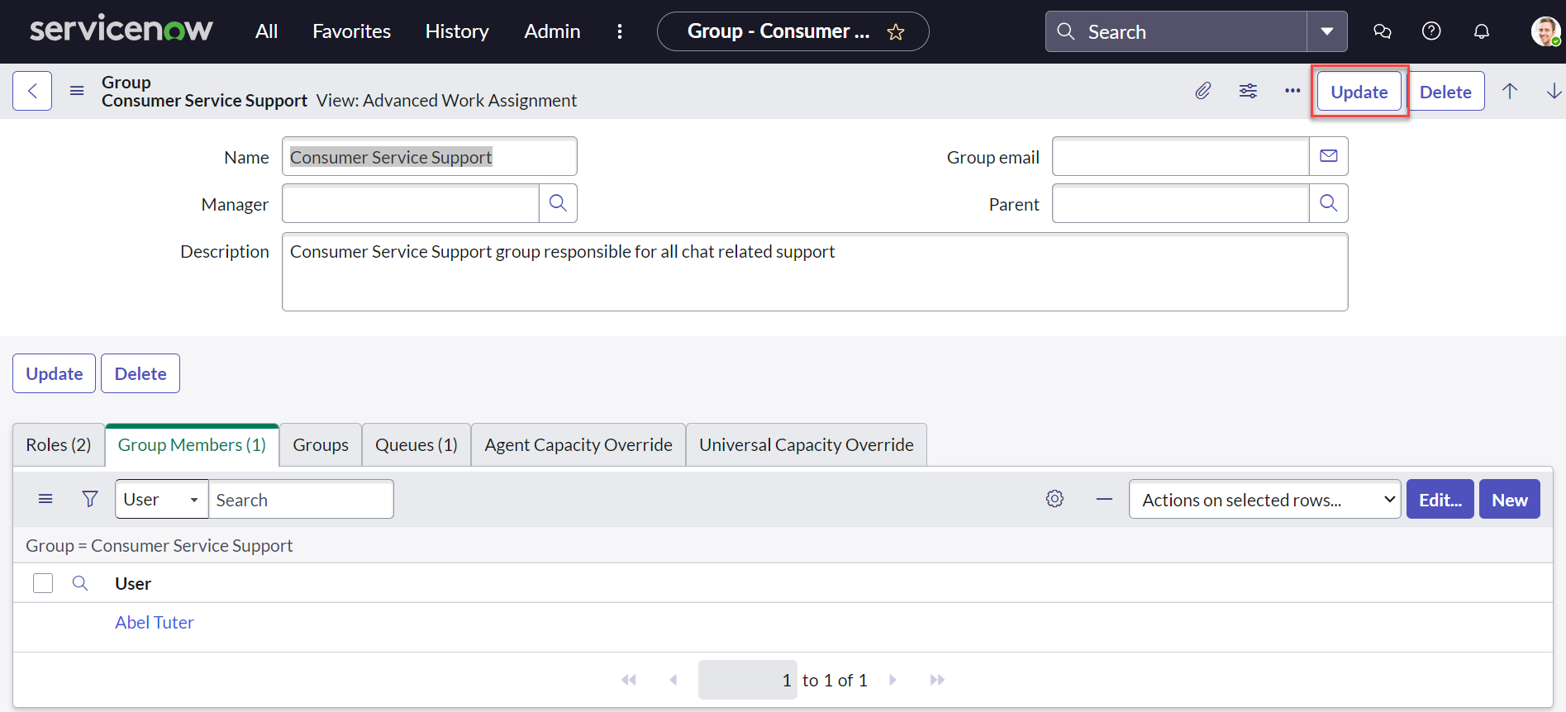Open the list filter funnel icon
Screen dimensions: 1566x712
pos(90,499)
